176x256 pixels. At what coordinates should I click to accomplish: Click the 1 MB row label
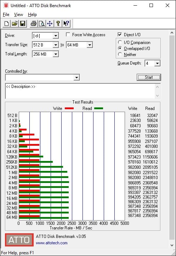pyautogui.click(x=13, y=173)
